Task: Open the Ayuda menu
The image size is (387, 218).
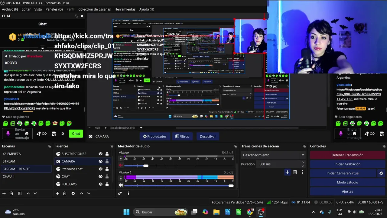Action: tap(147, 9)
